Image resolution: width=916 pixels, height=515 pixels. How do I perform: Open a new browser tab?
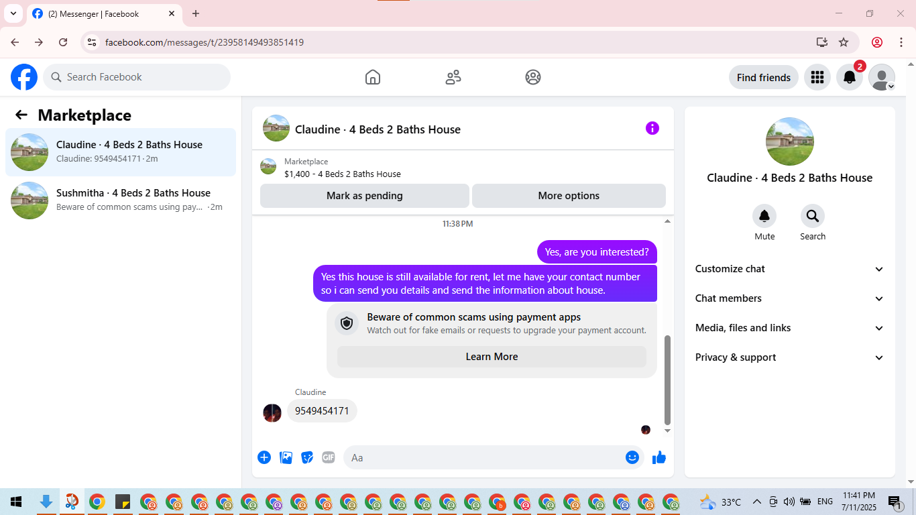pyautogui.click(x=196, y=13)
